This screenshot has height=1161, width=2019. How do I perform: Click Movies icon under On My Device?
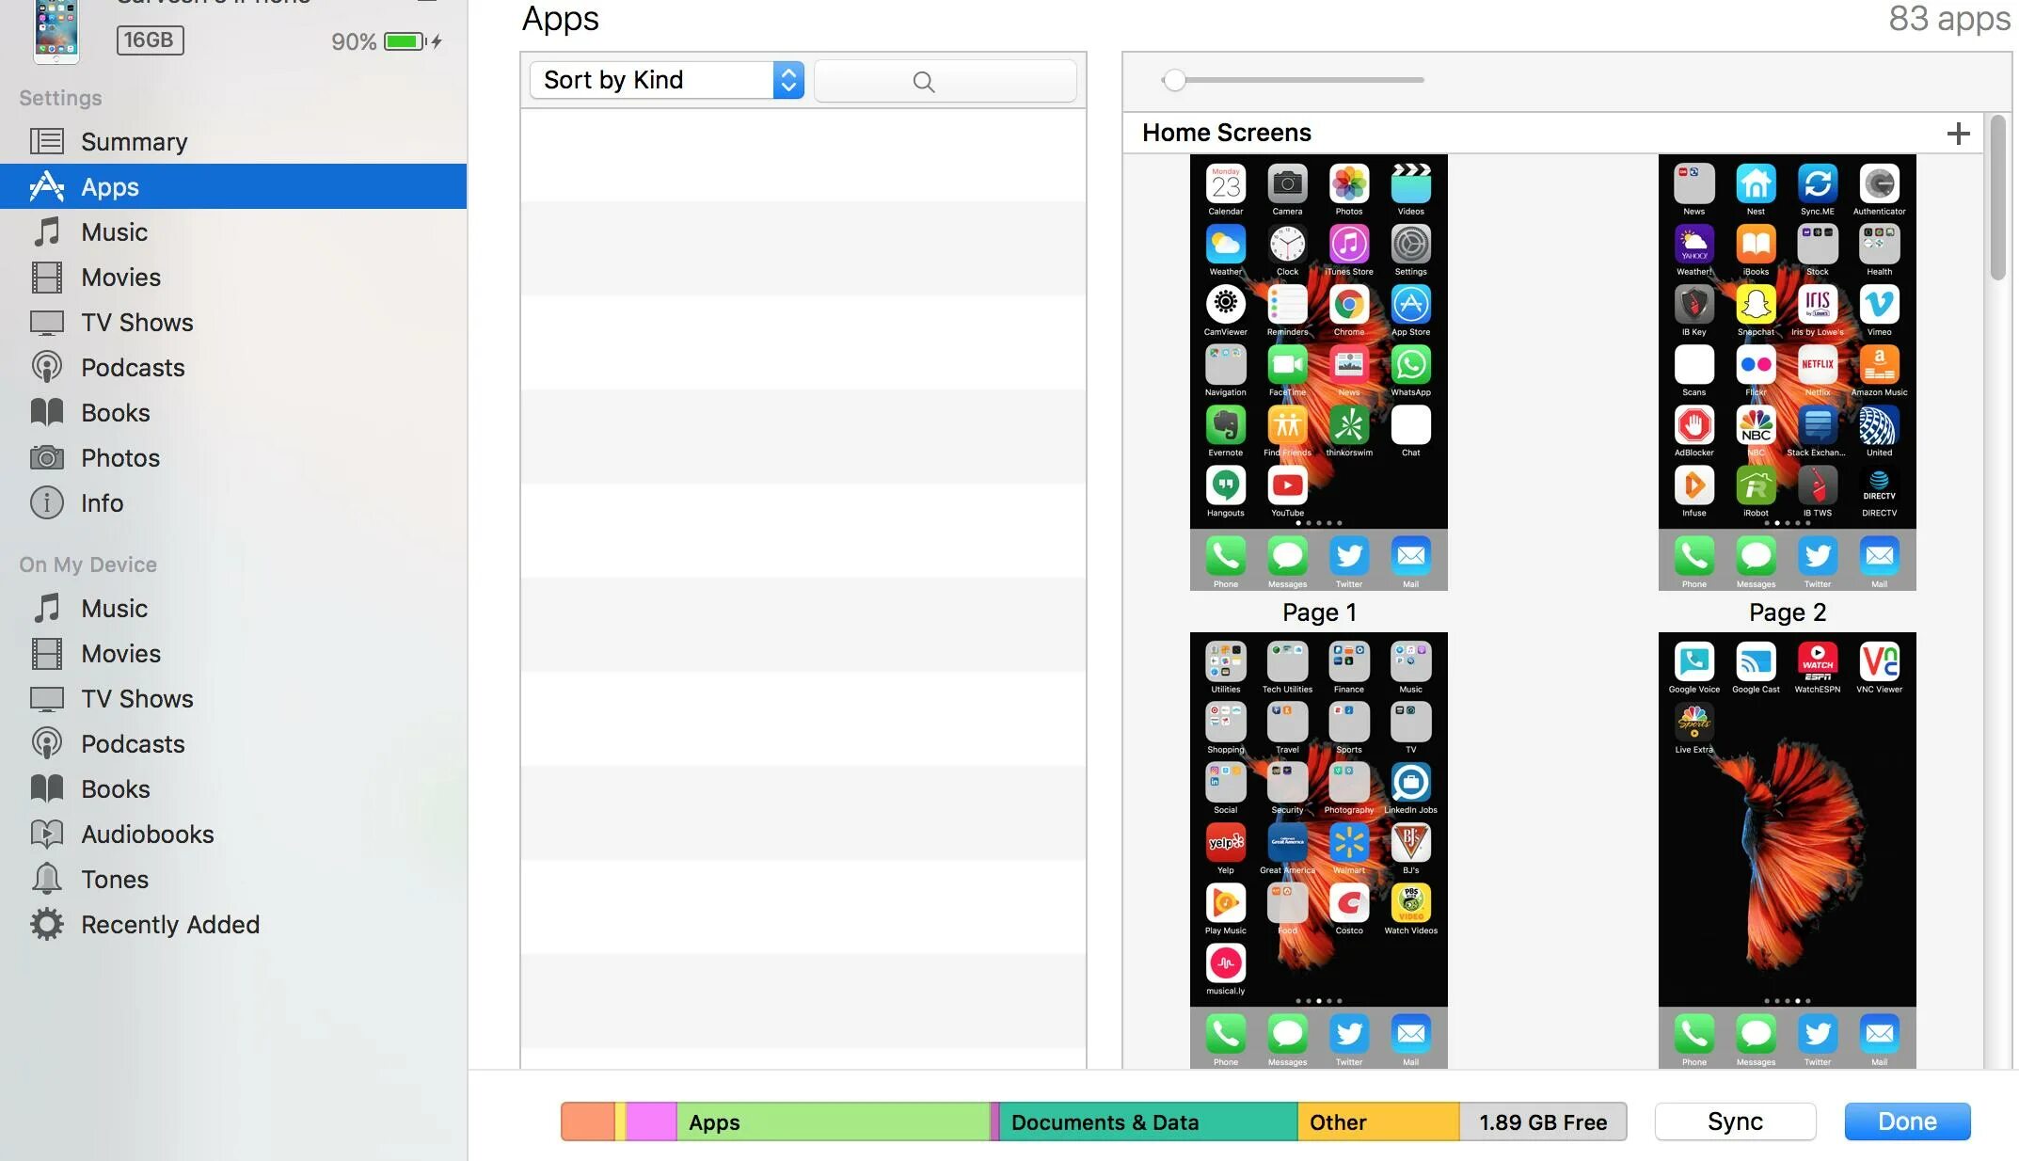[46, 653]
